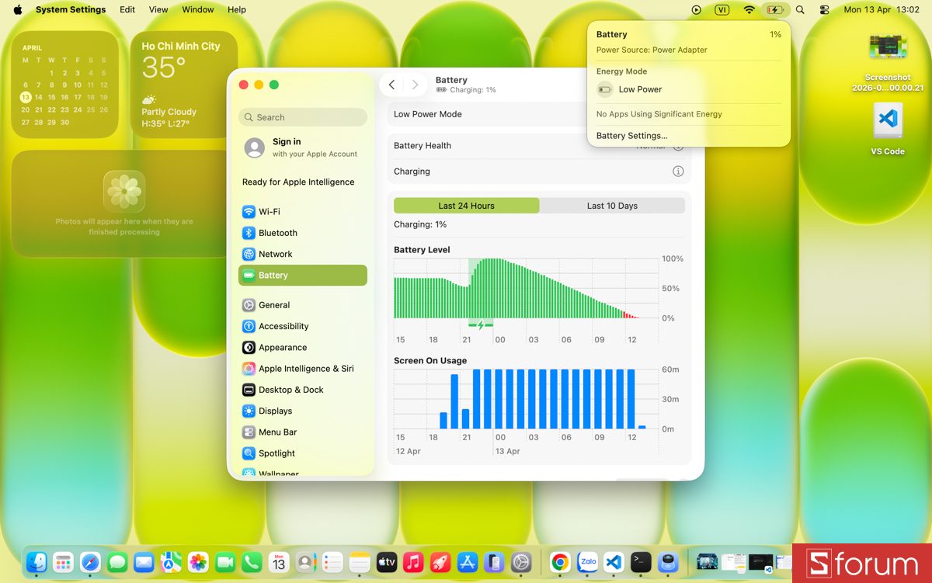Open Displays settings

[276, 411]
